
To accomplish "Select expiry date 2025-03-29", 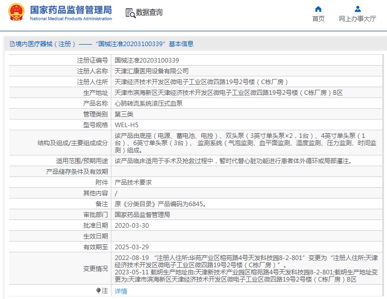I will [132, 247].
